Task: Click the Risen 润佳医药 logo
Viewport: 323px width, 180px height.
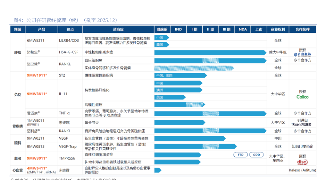Action: [302, 124]
